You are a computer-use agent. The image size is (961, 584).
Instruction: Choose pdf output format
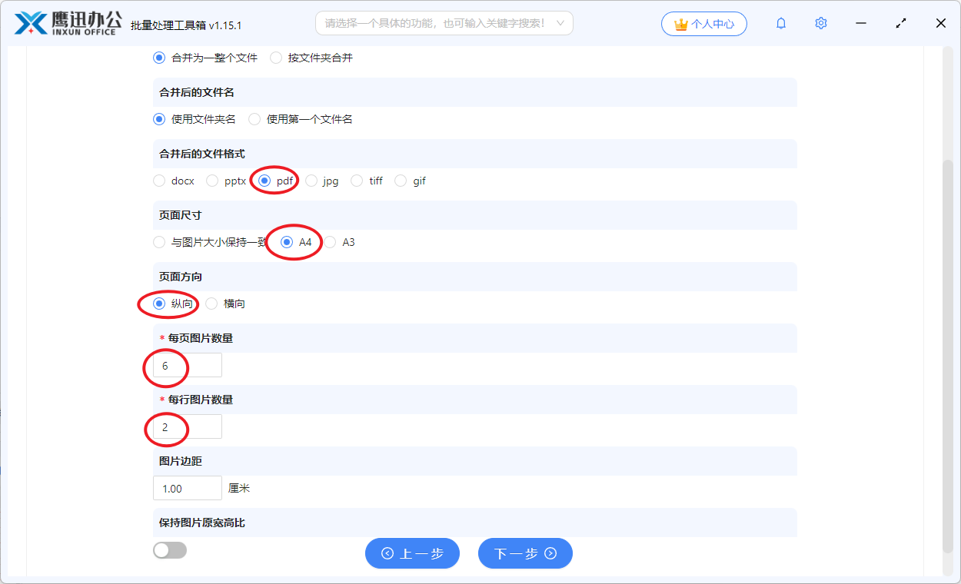(276, 181)
